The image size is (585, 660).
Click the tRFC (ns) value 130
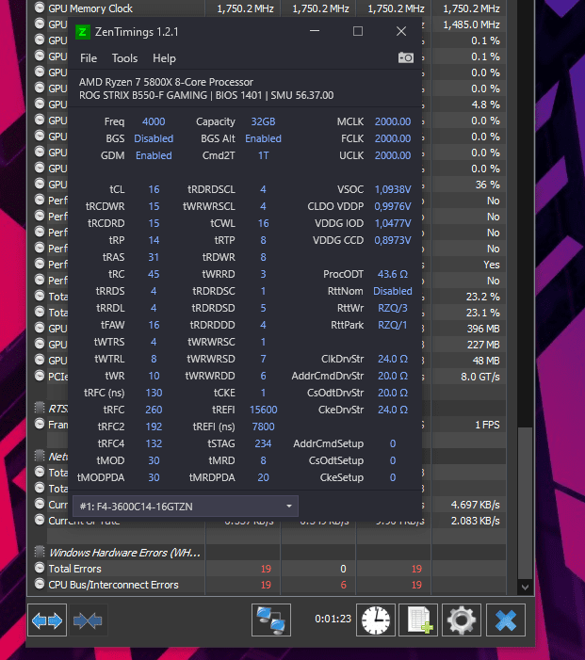pyautogui.click(x=154, y=393)
